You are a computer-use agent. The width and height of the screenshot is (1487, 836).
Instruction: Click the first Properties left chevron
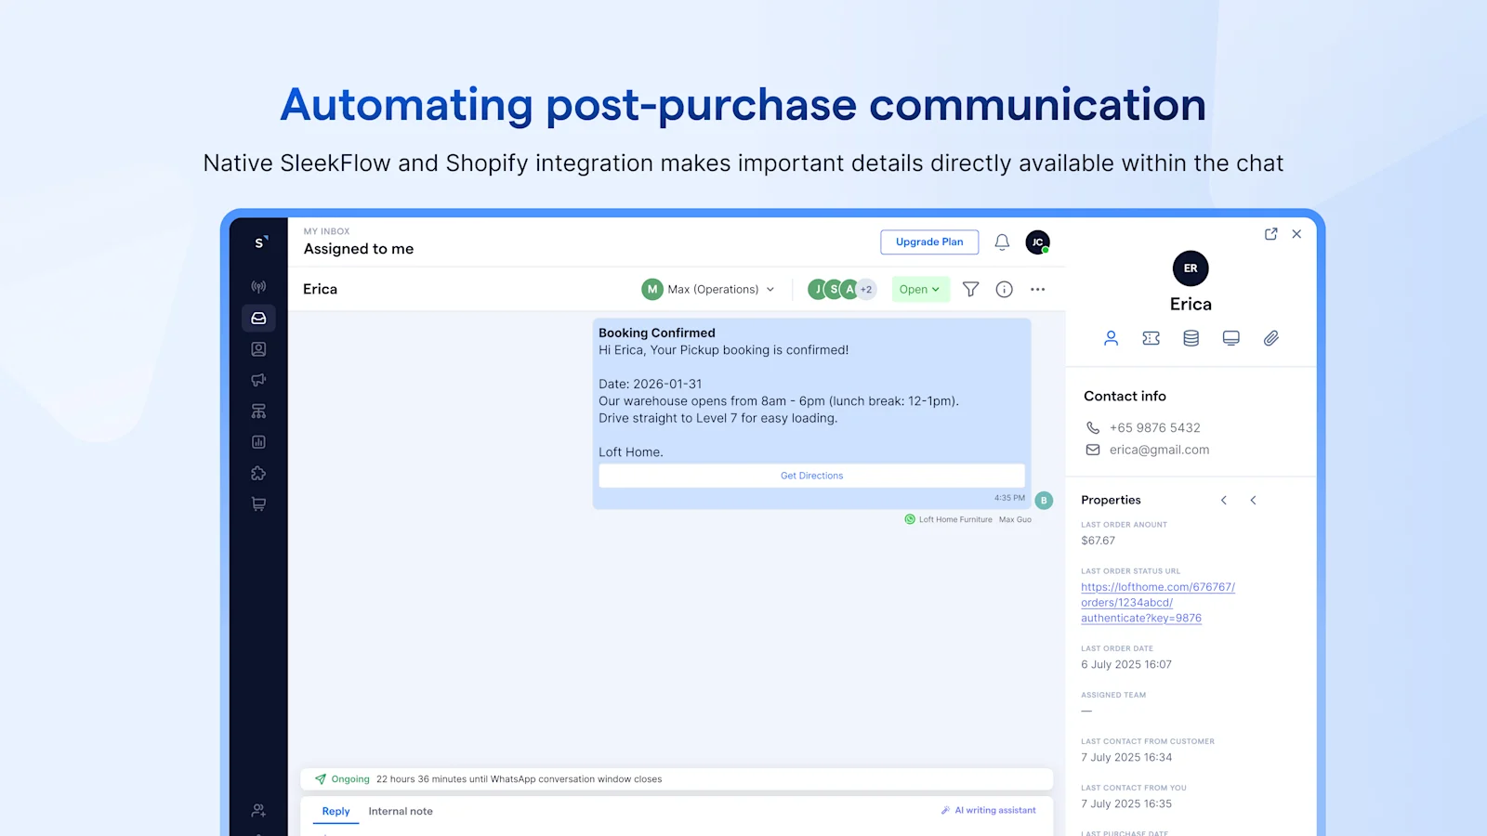click(x=1224, y=501)
